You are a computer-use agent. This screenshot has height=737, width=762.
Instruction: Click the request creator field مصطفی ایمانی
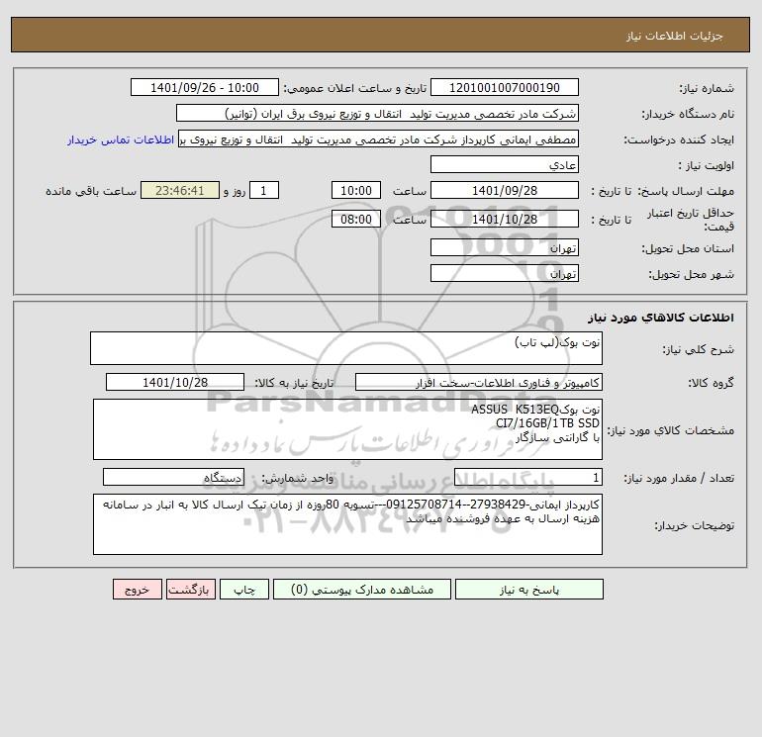tap(379, 138)
